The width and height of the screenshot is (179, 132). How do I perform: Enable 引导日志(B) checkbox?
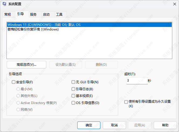pos(73,89)
